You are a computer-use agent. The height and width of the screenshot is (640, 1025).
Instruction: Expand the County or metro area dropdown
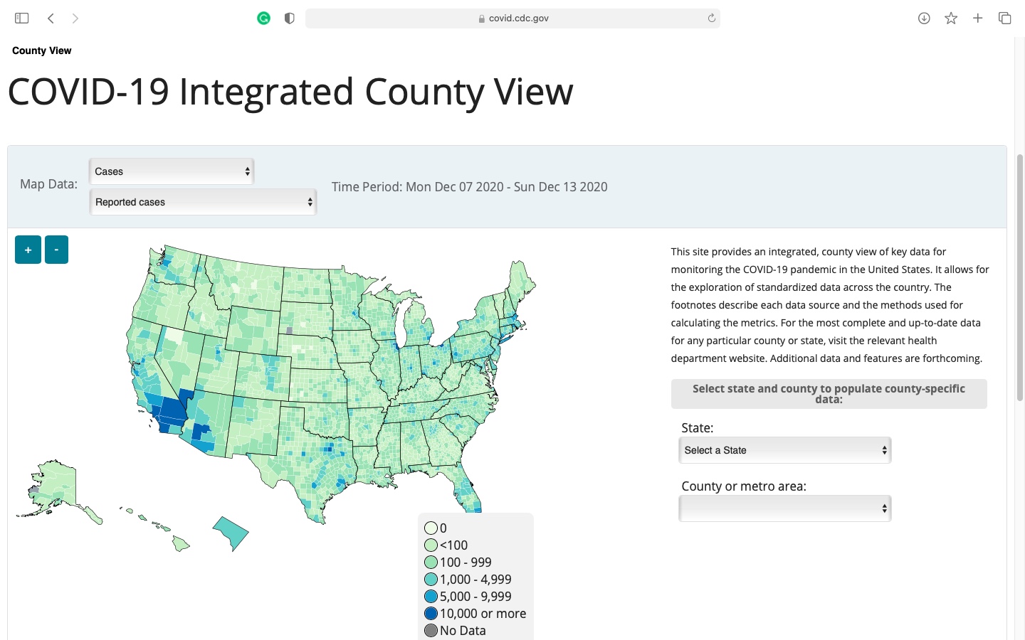(784, 508)
